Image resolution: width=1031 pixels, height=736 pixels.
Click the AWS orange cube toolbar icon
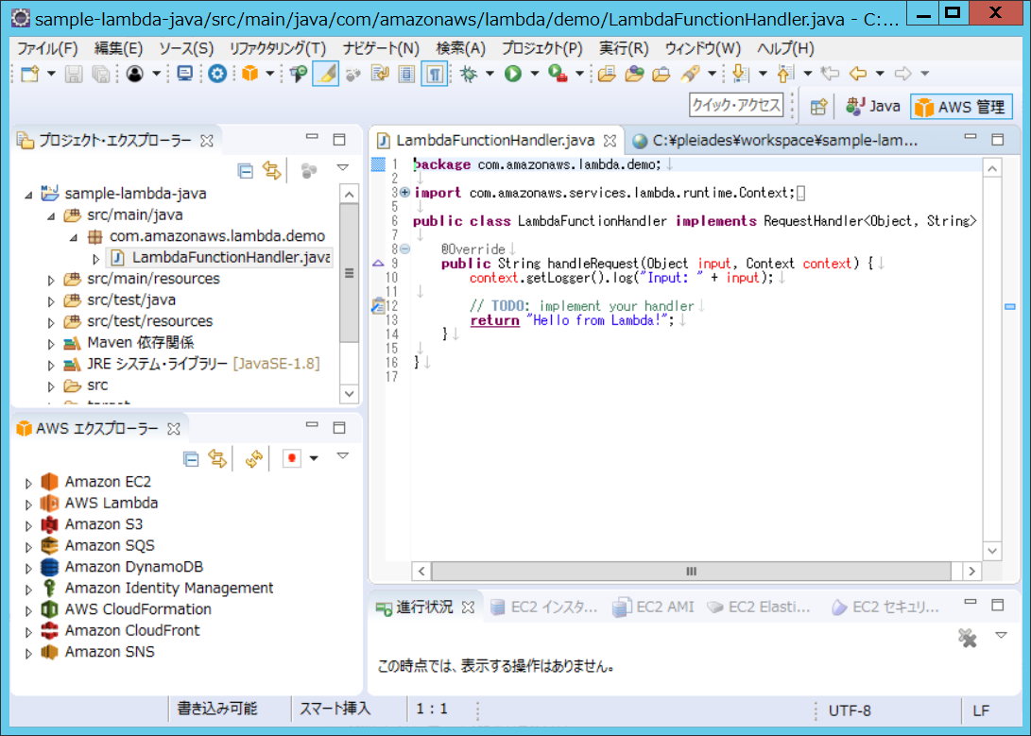pyautogui.click(x=249, y=74)
